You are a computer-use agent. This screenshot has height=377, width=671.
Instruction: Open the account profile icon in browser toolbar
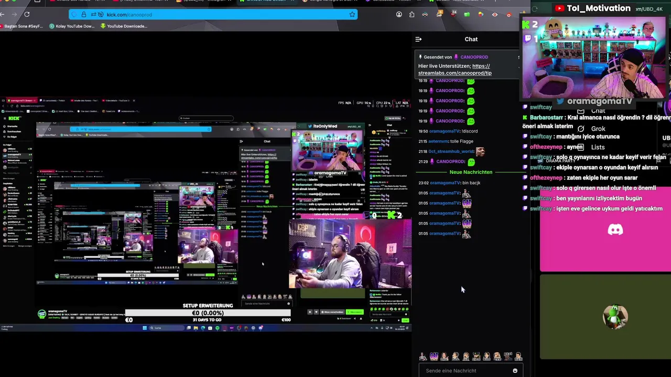pos(399,15)
